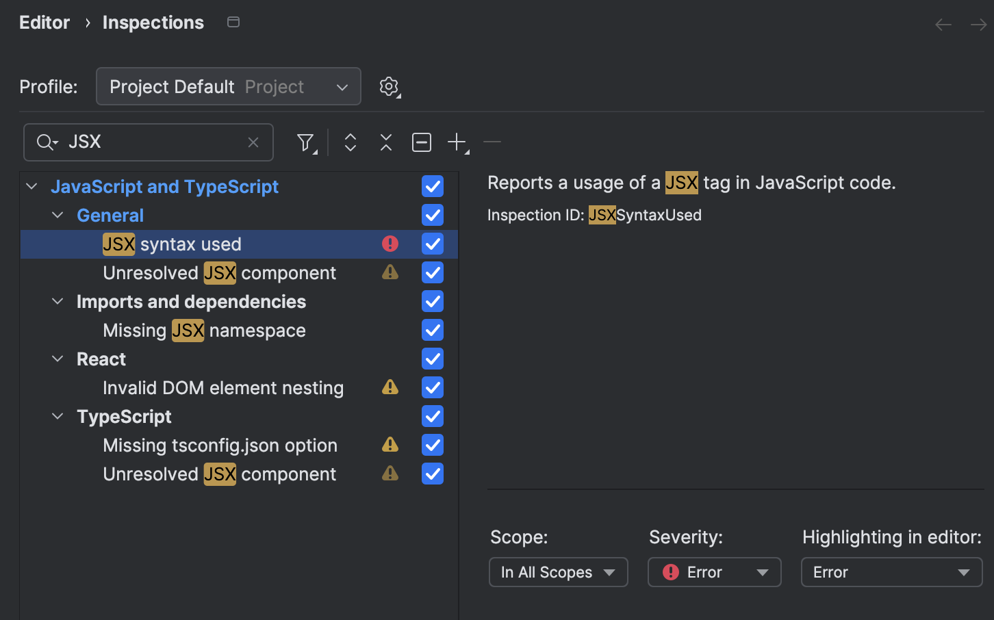Click the error severity icon beside JSX syntax used
Screen dimensions: 994x620
[390, 243]
